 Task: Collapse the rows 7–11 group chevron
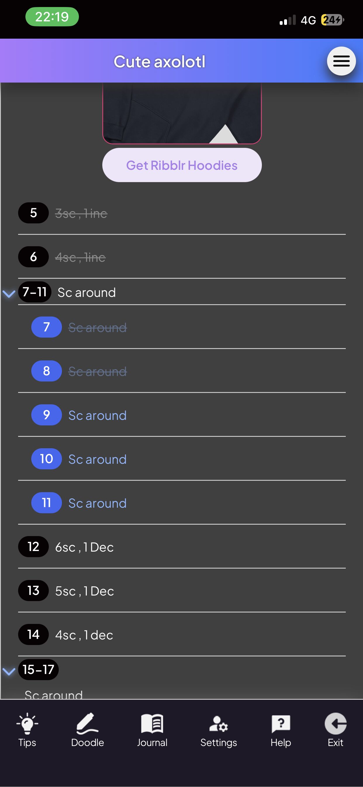click(x=9, y=294)
